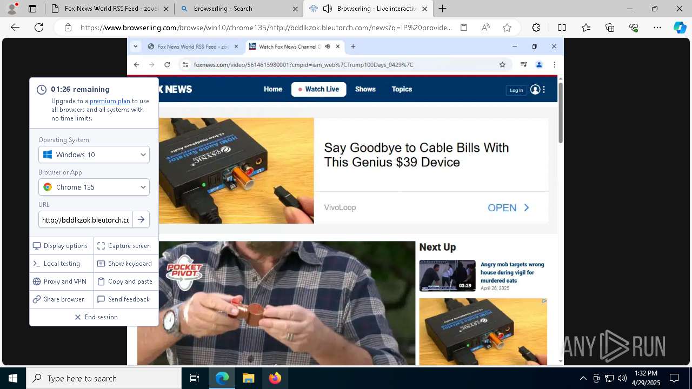Go back in remote Chrome browser
692x389 pixels.
click(x=136, y=65)
